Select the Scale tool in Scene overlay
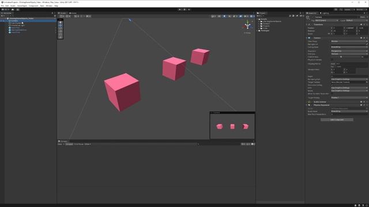 coord(61,32)
